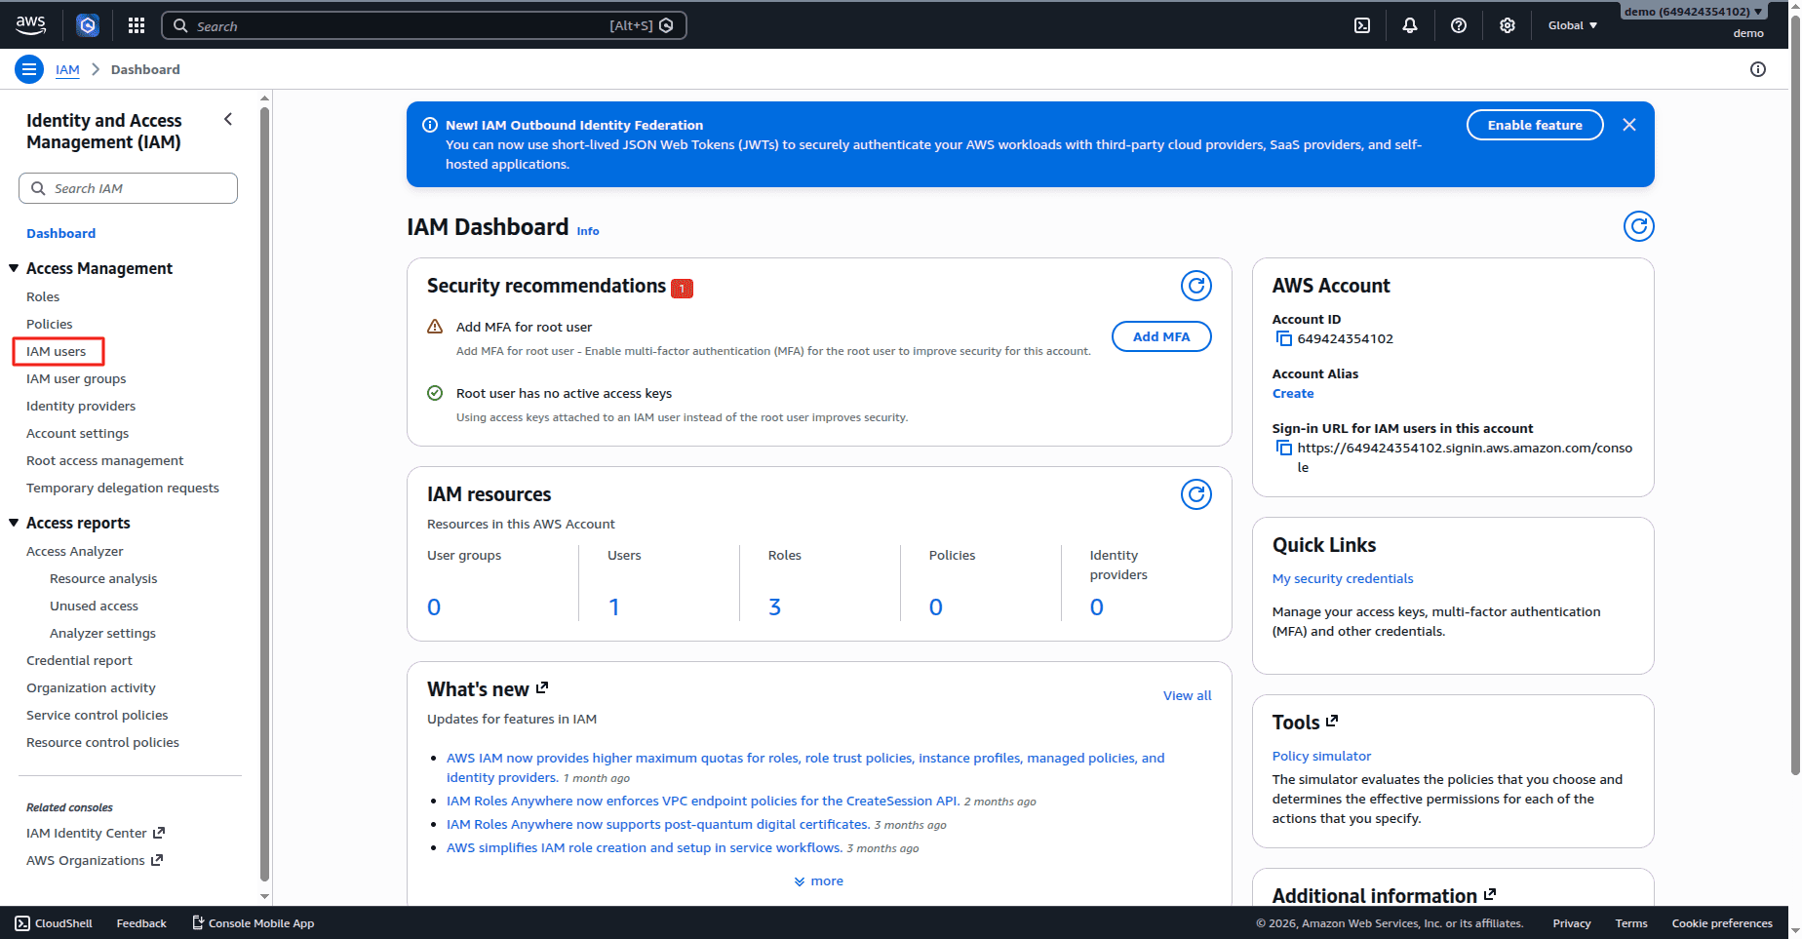Copy the sign-in URL
Screen dimensions: 1802x939
(1283, 448)
